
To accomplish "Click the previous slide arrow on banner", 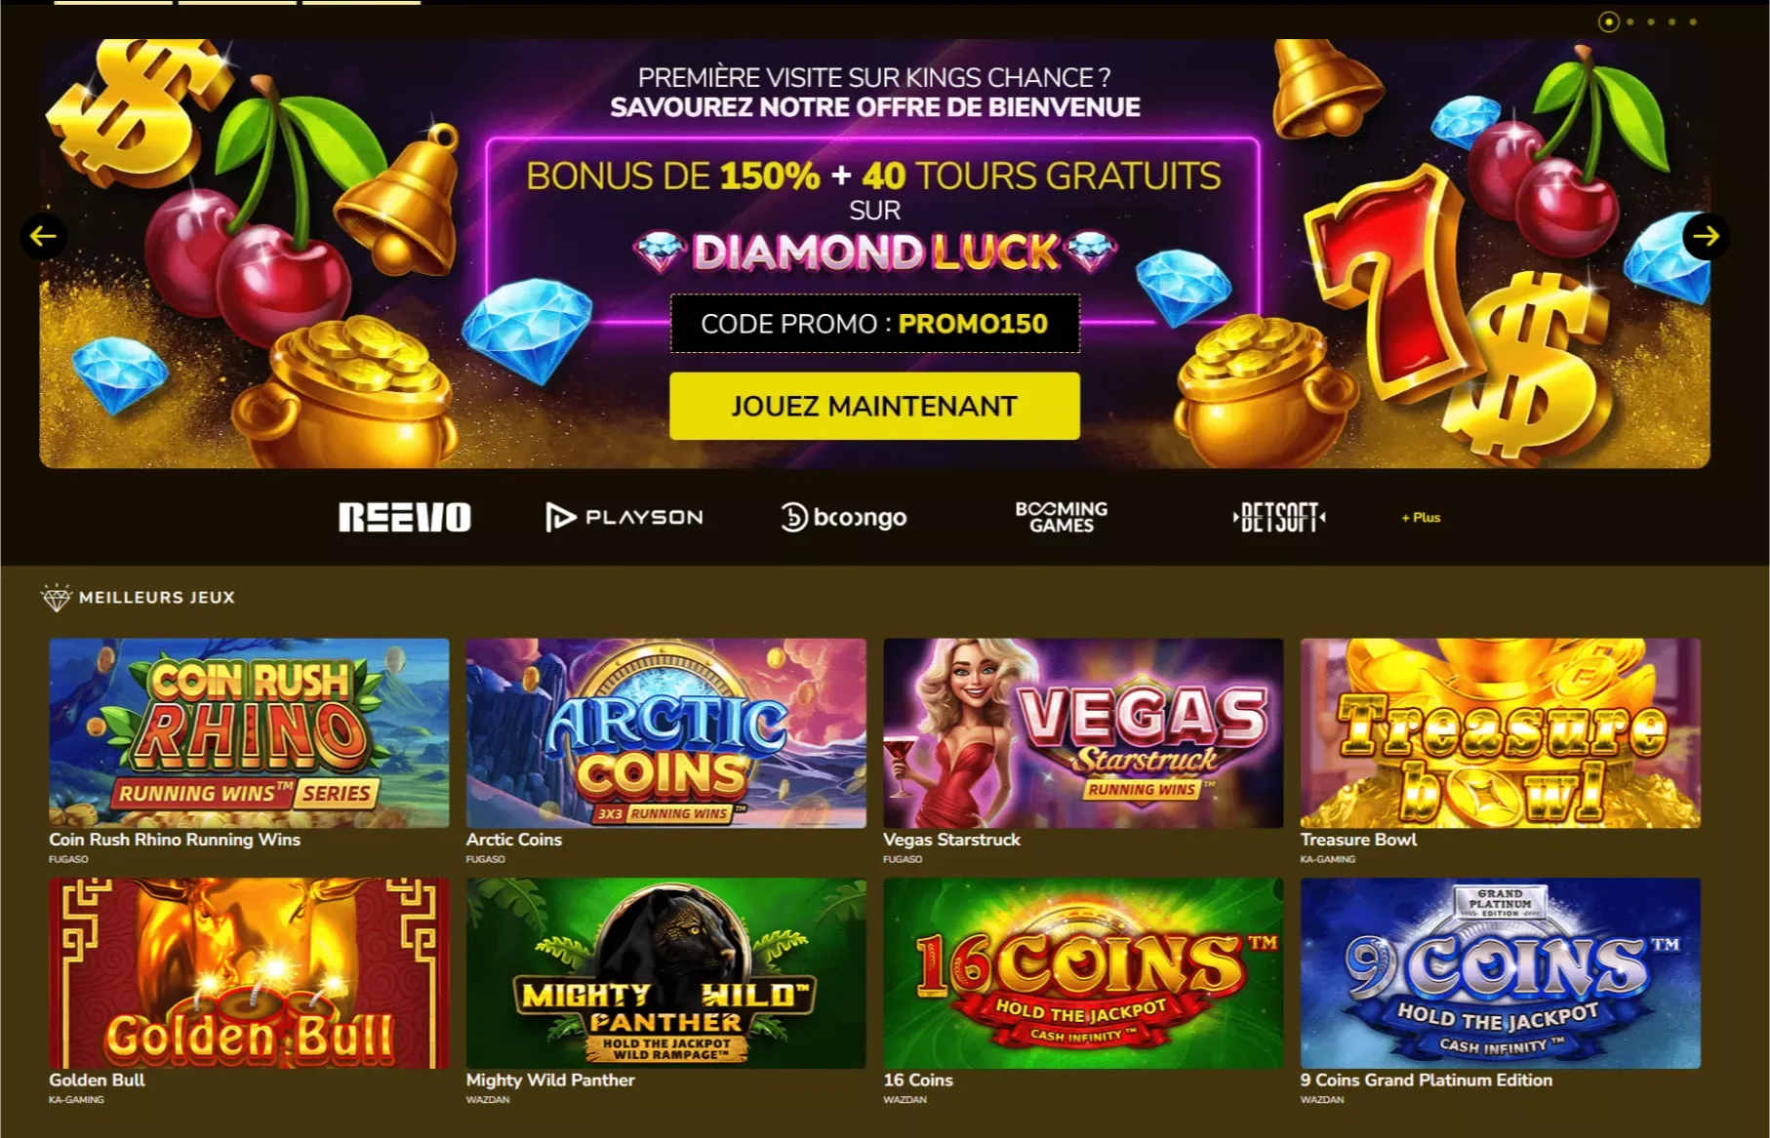I will [x=44, y=236].
